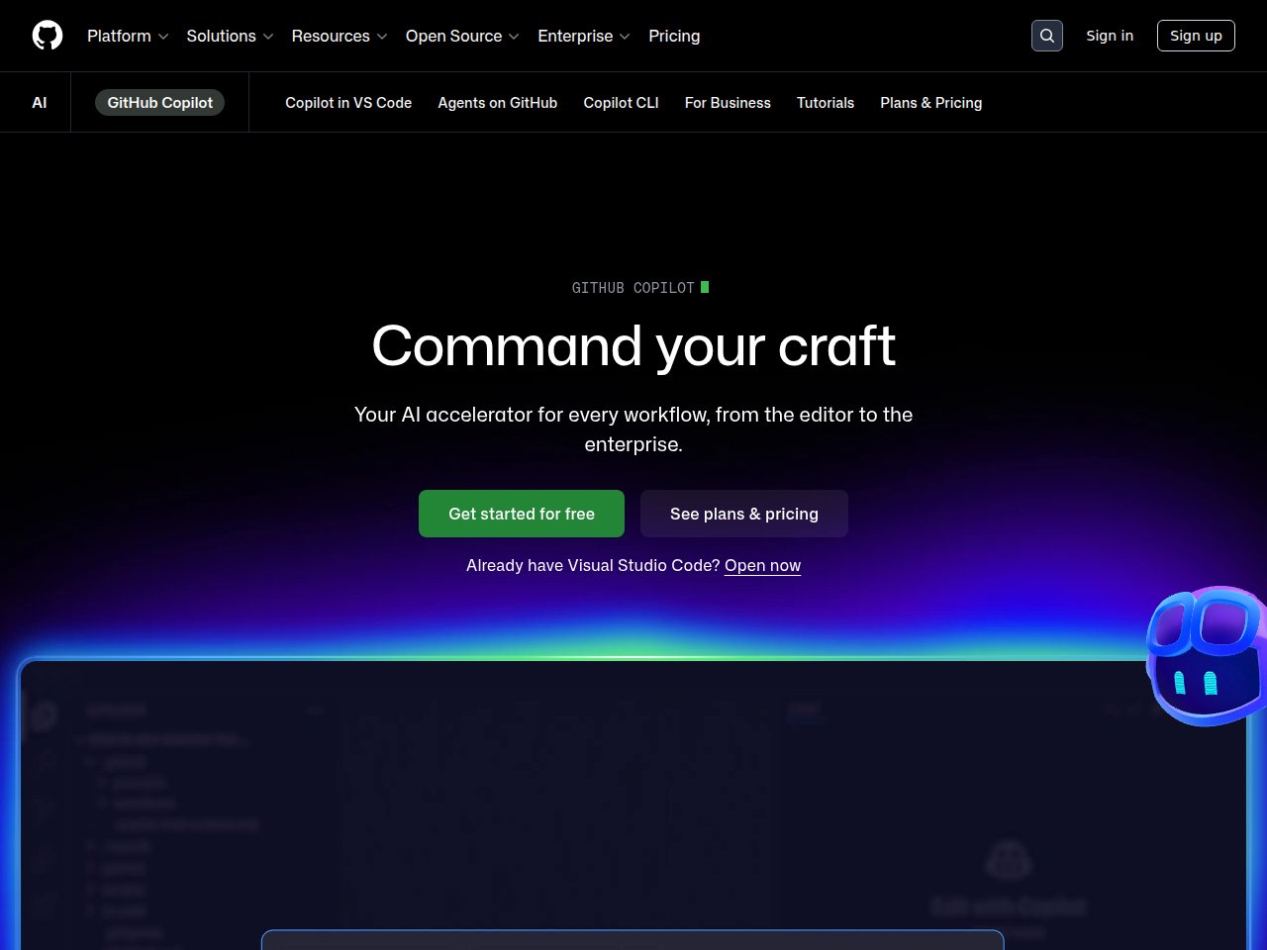Open the Open Source dropdown
Image resolution: width=1267 pixels, height=950 pixels.
(461, 36)
